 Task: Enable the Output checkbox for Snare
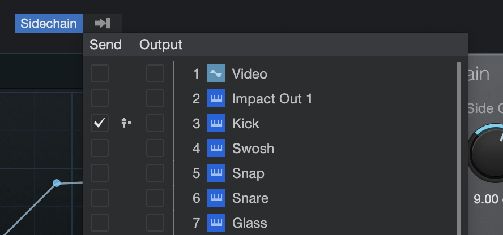tap(155, 198)
